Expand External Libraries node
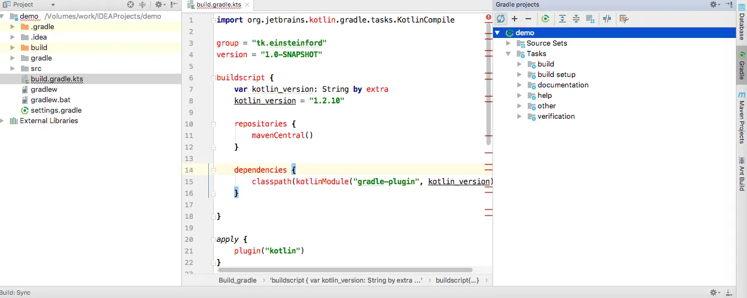 pos(3,120)
